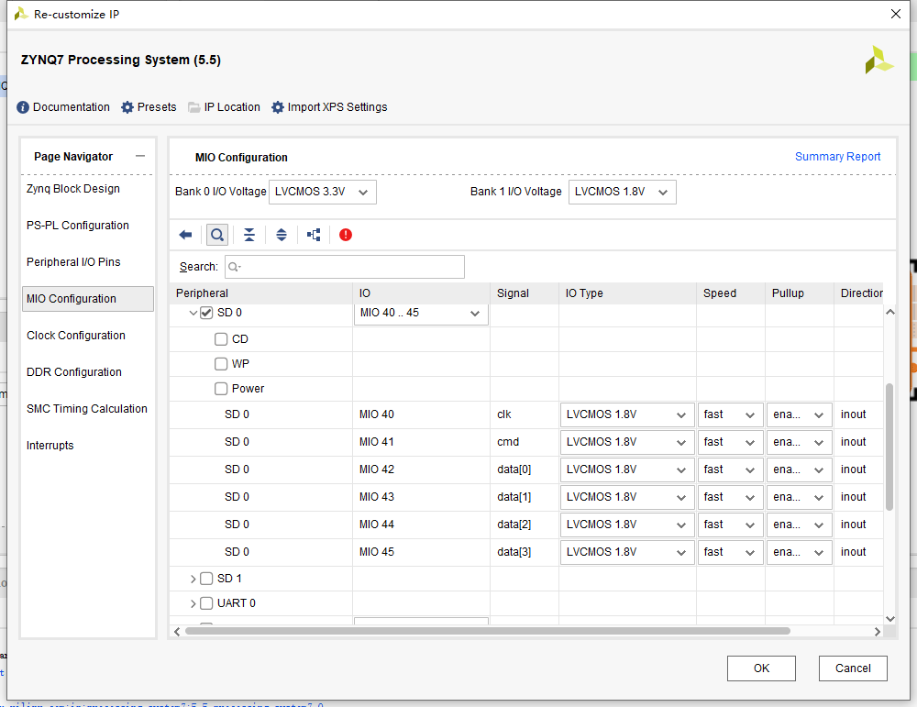Click the Pullup column header

799,293
